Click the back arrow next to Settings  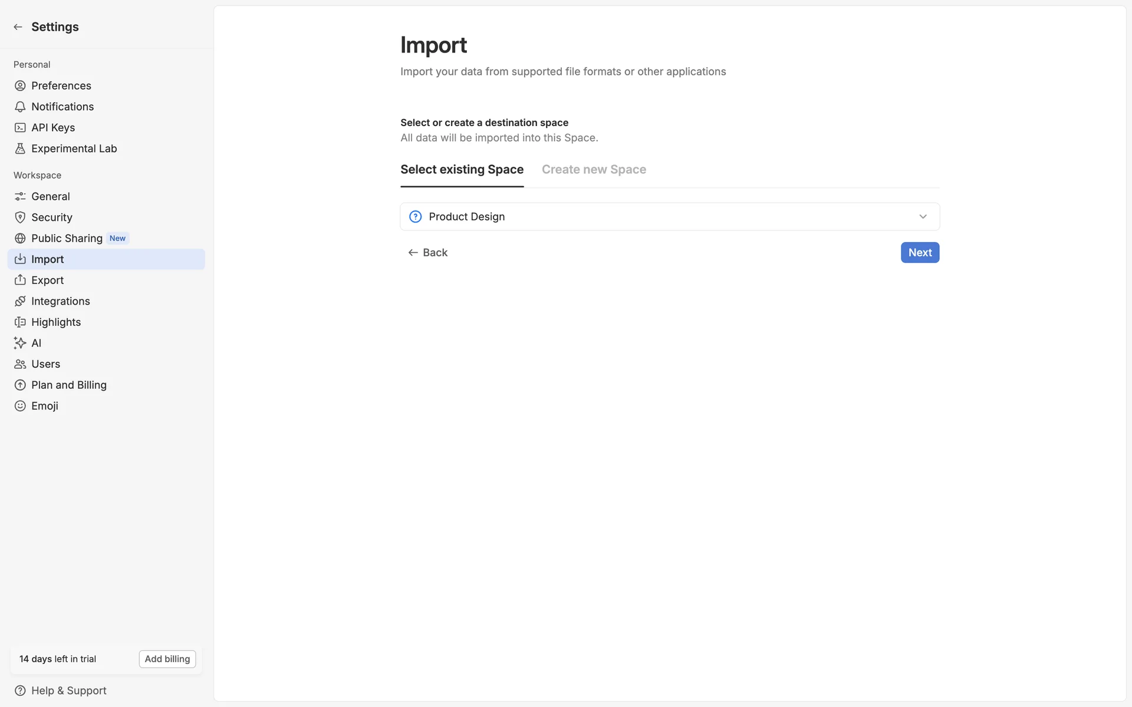[x=18, y=27]
